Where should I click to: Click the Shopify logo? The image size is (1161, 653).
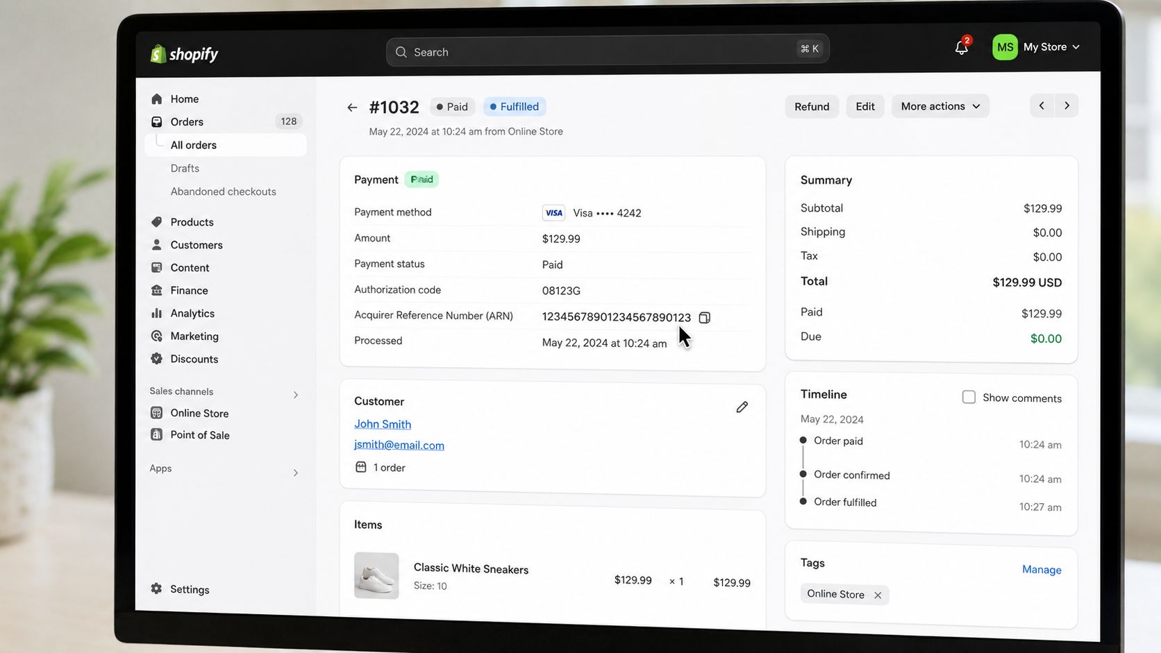coord(184,53)
